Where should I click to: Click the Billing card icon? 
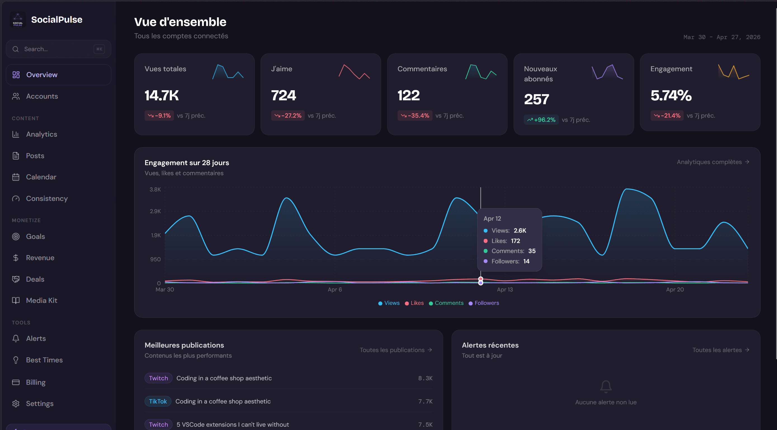[16, 383]
